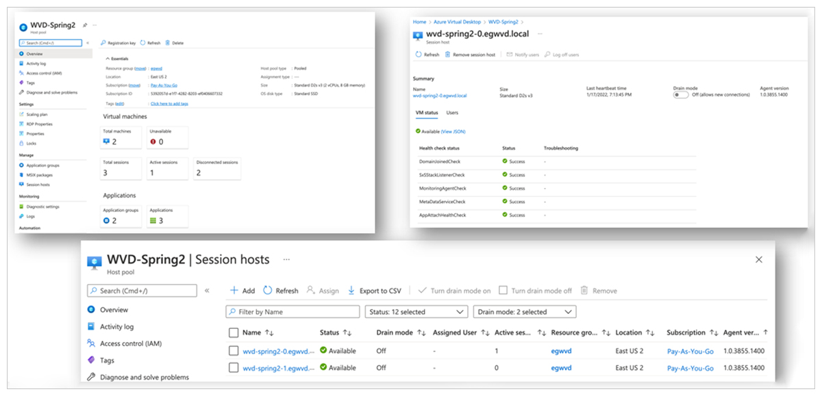Select the wvd-spring2-0 row checkbox
This screenshot has height=396, width=822.
coord(234,351)
